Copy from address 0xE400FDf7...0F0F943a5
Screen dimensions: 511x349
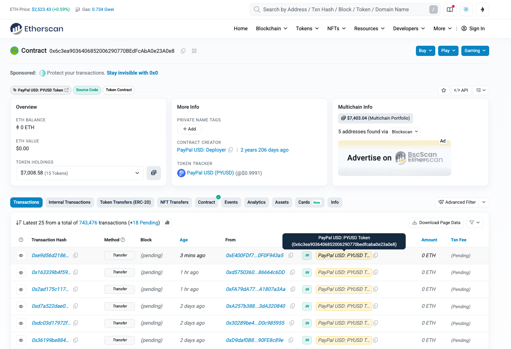point(291,255)
